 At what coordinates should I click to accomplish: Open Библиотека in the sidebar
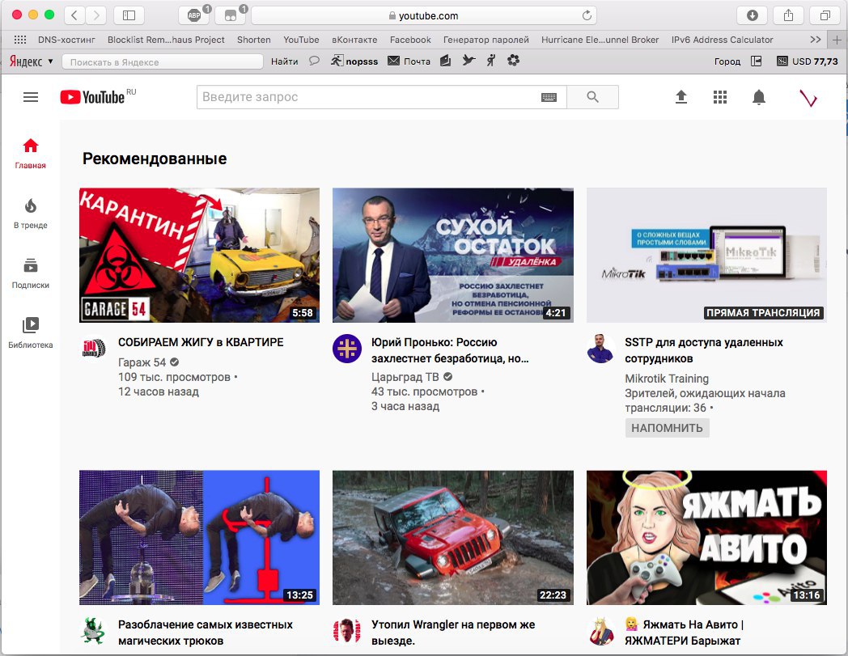30,333
